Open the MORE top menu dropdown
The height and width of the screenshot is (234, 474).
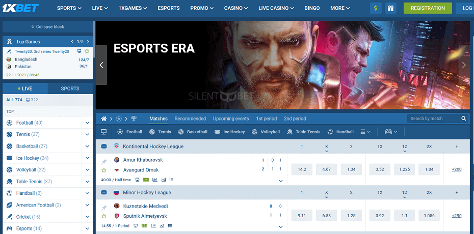pos(340,8)
